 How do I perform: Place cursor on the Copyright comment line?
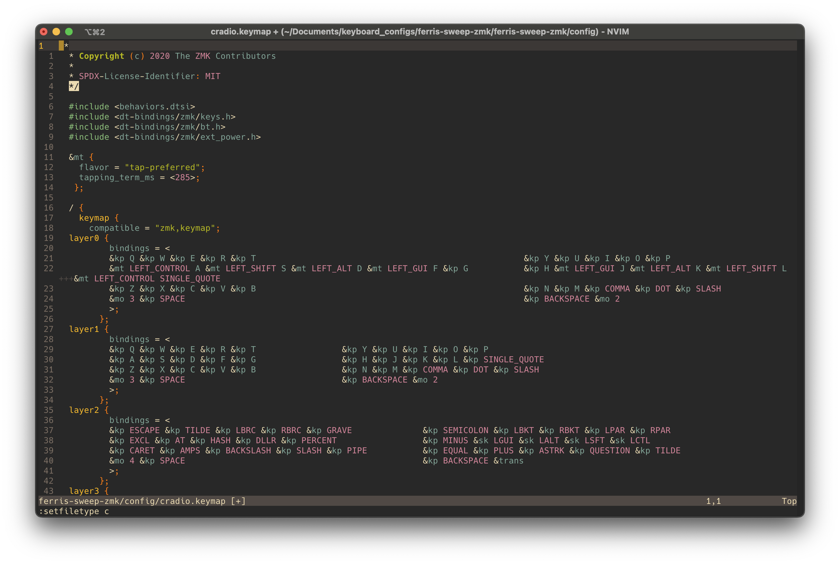tap(177, 56)
